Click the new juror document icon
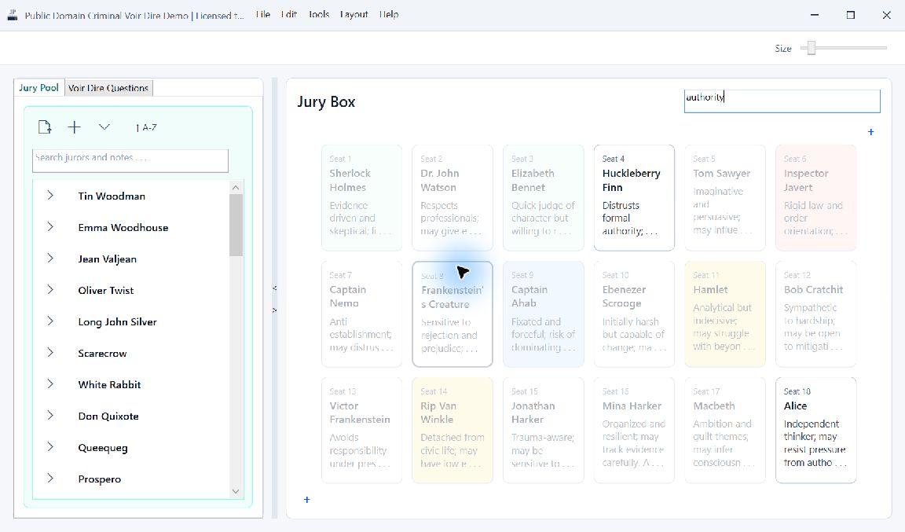Screen dimensions: 905x532 click(45, 127)
